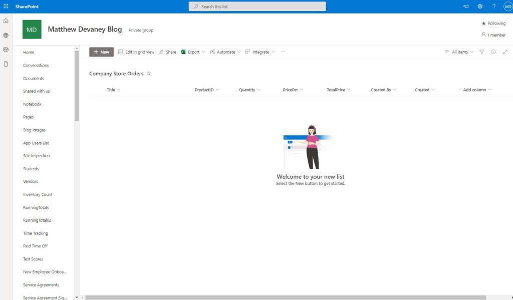Click the Search this list box
This screenshot has width=513, height=300.
click(x=257, y=6)
